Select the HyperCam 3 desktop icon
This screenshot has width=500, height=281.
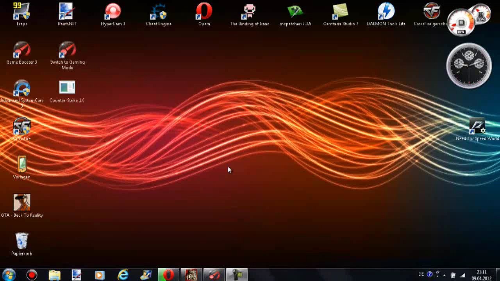(x=113, y=14)
